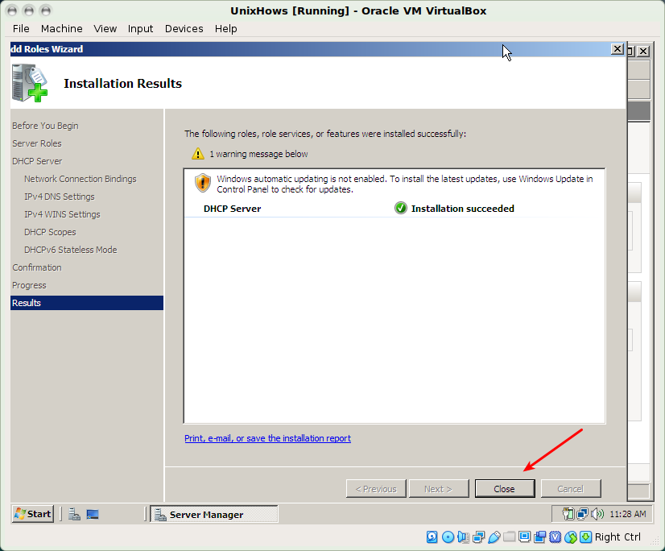
Task: Click the Server Manager taskbar button
Action: pos(214,514)
